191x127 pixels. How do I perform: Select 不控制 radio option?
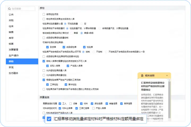tap(94, 52)
